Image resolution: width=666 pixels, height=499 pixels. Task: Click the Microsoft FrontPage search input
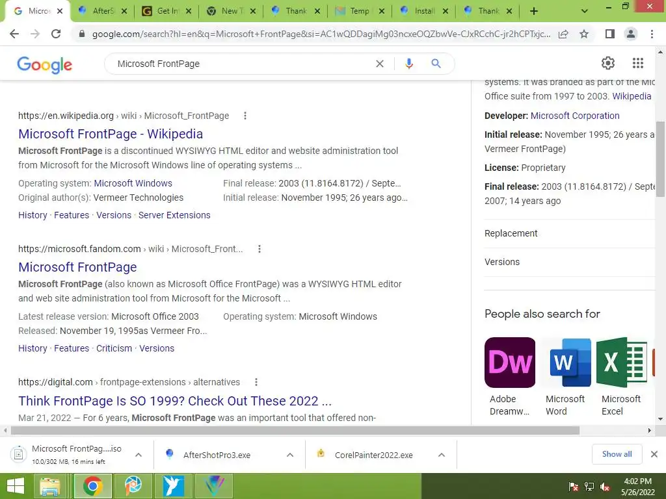coord(242,64)
